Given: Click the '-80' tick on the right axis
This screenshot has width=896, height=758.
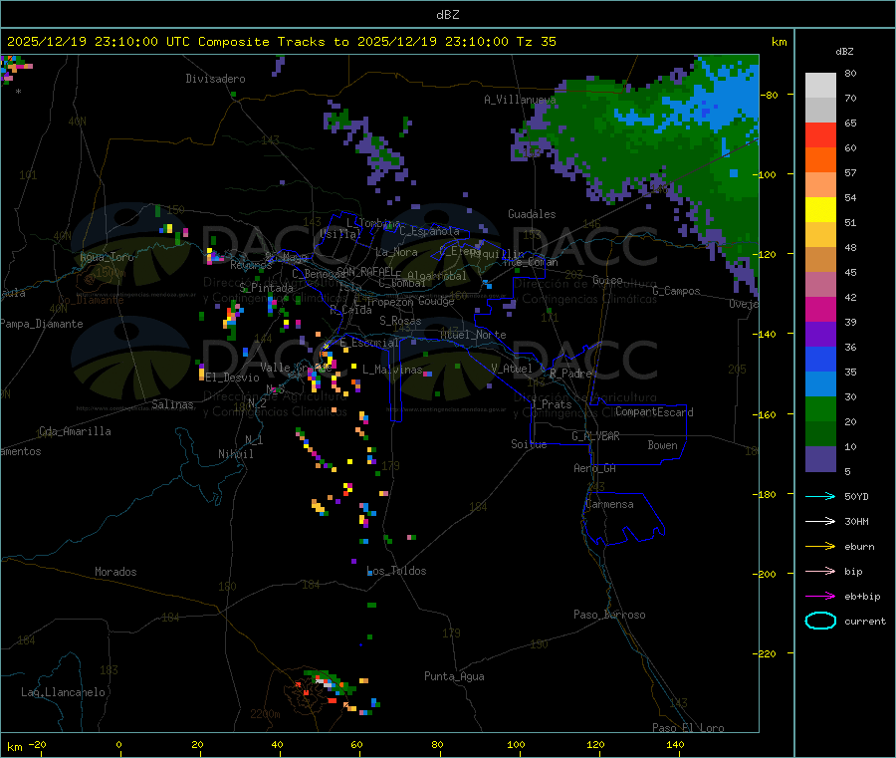Looking at the screenshot, I should [x=770, y=95].
